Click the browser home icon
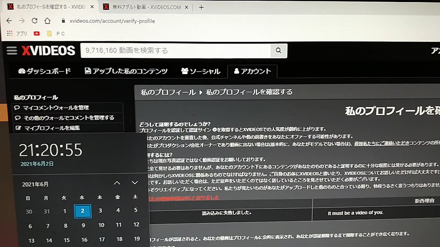This screenshot has height=247, width=440. coord(47,21)
